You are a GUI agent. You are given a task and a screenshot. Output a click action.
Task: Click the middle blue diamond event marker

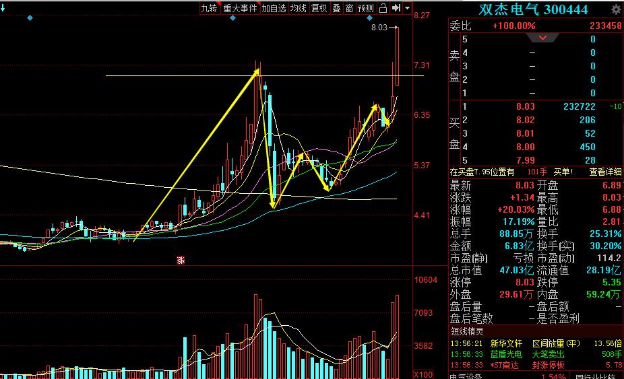(232, 18)
